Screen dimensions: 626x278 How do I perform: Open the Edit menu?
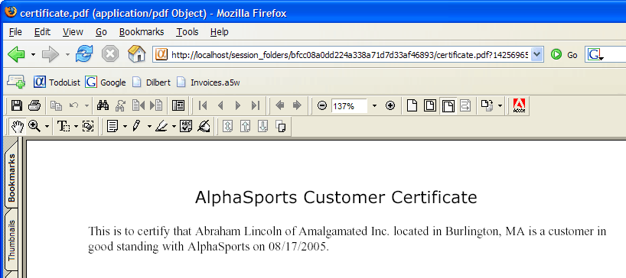pos(42,32)
